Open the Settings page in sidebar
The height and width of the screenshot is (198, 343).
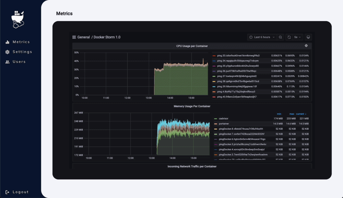point(22,52)
